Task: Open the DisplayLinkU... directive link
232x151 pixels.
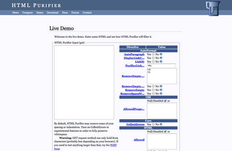Action: point(134,58)
